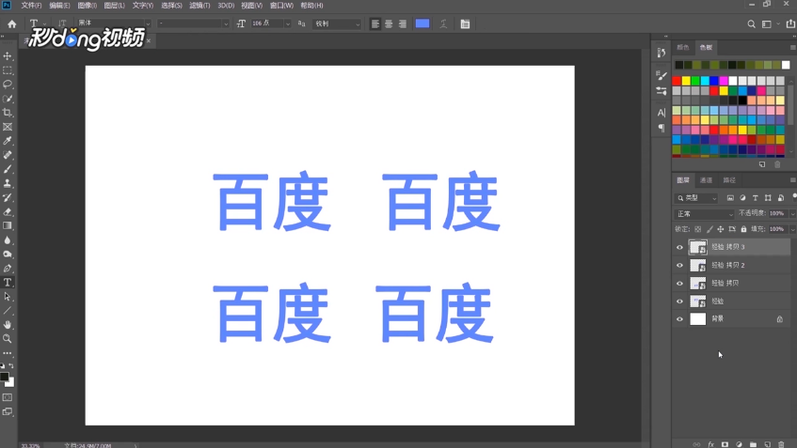This screenshot has height=448, width=797.
Task: Select the Eyedropper tool
Action: 8,141
